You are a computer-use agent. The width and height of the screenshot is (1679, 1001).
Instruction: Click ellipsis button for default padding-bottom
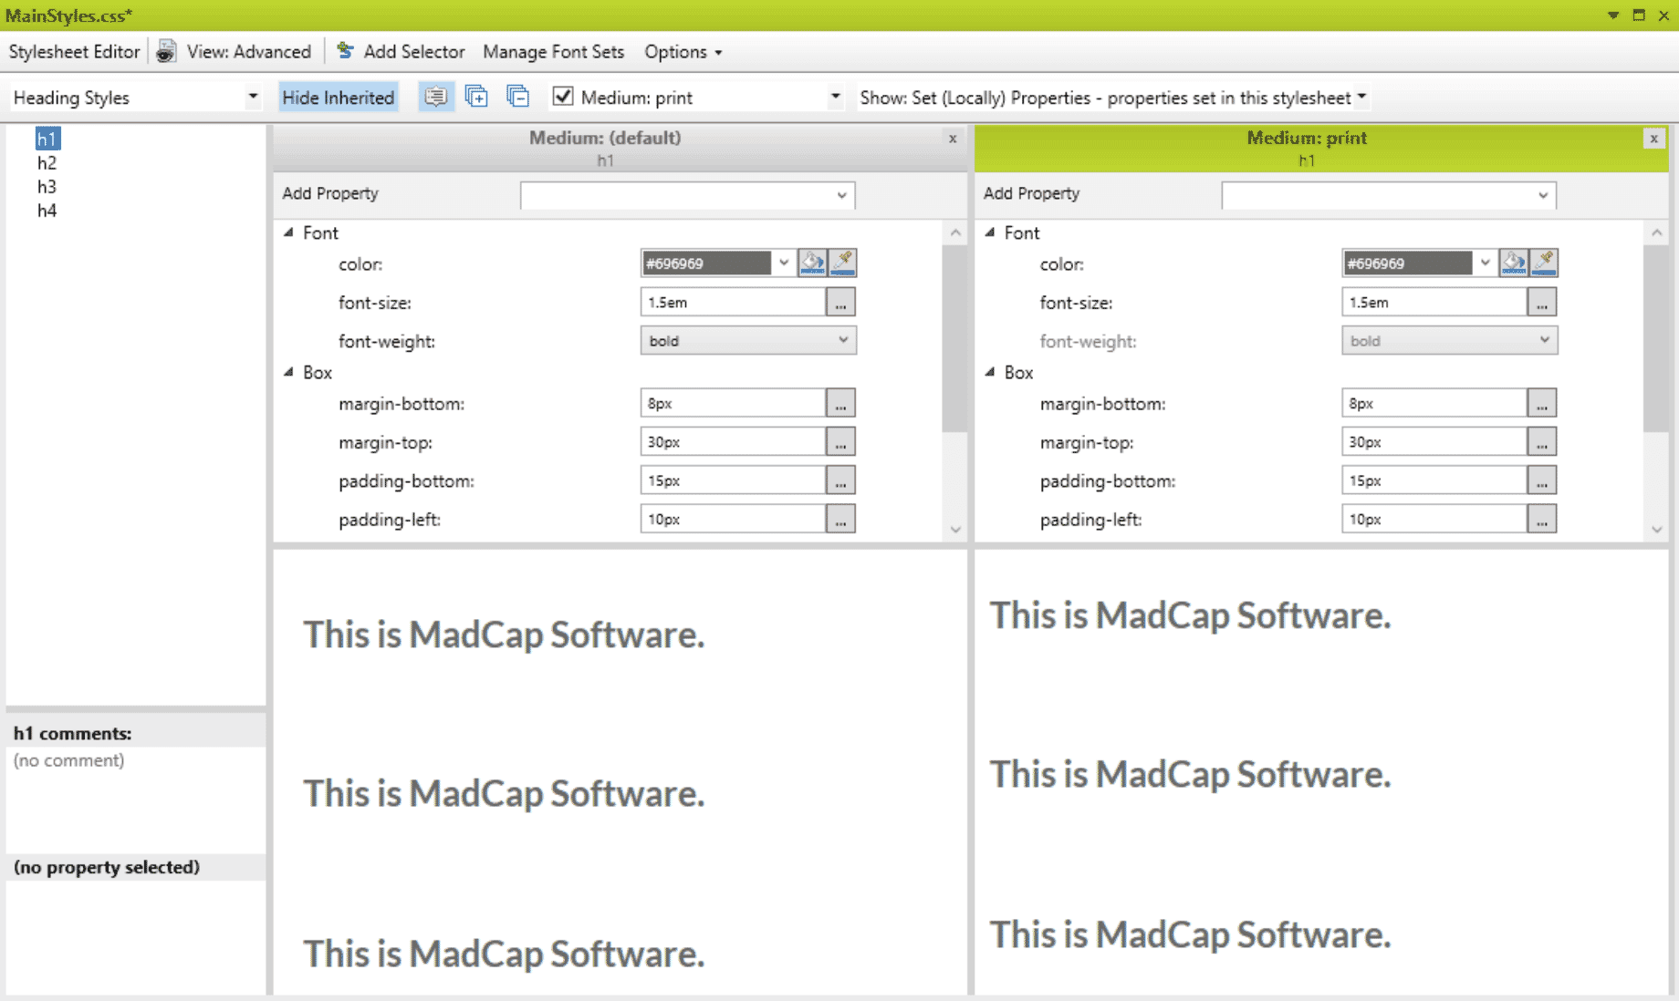pos(840,480)
